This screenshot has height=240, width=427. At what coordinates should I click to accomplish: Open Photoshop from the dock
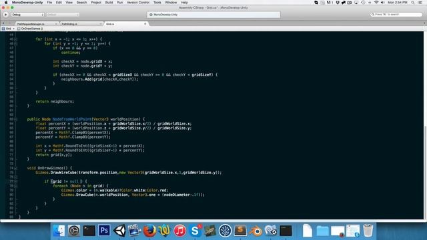pos(104,231)
